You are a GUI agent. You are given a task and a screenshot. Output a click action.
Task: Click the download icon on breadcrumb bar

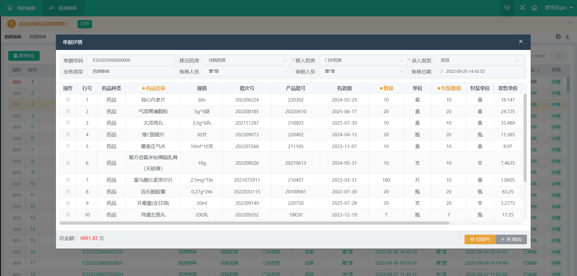[x=567, y=36]
